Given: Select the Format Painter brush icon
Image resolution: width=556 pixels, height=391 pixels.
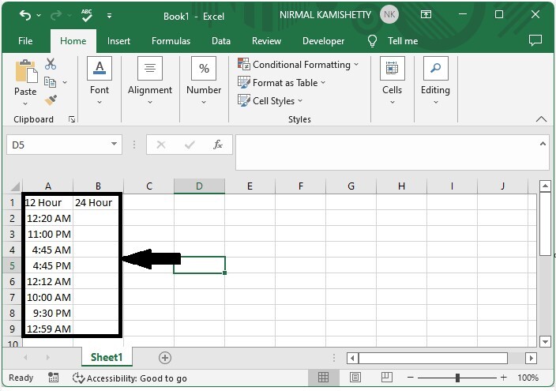Looking at the screenshot, I should click(x=51, y=100).
